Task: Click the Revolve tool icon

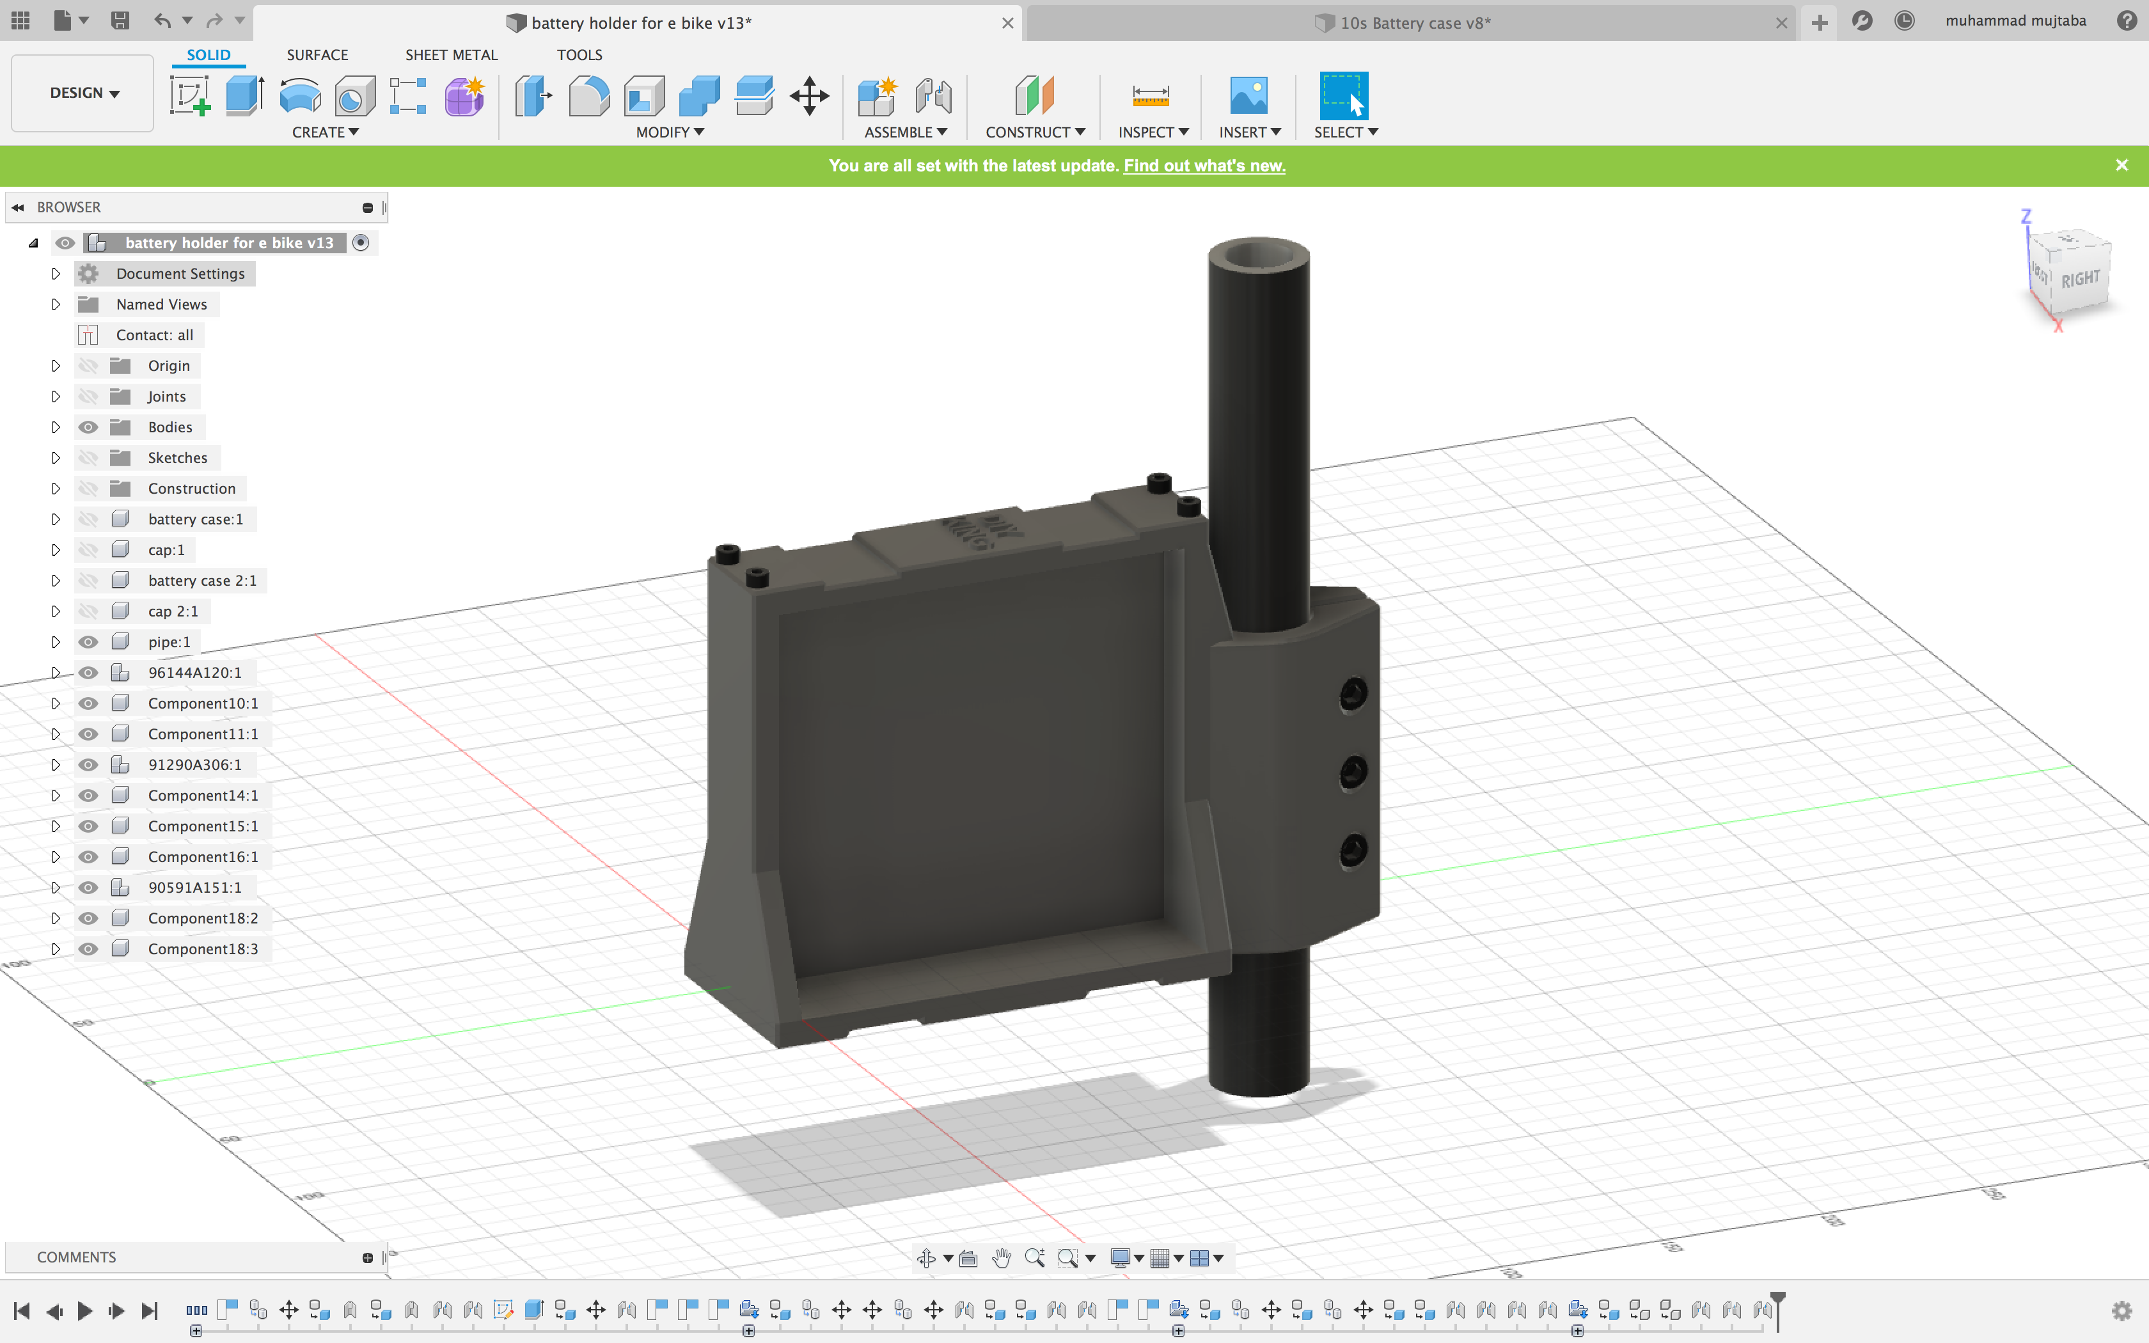Action: click(x=299, y=96)
